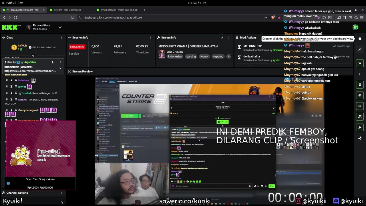366x206 pixels.
Task: Timeout jdwfz with hourglass icon
Action: [11, 86]
